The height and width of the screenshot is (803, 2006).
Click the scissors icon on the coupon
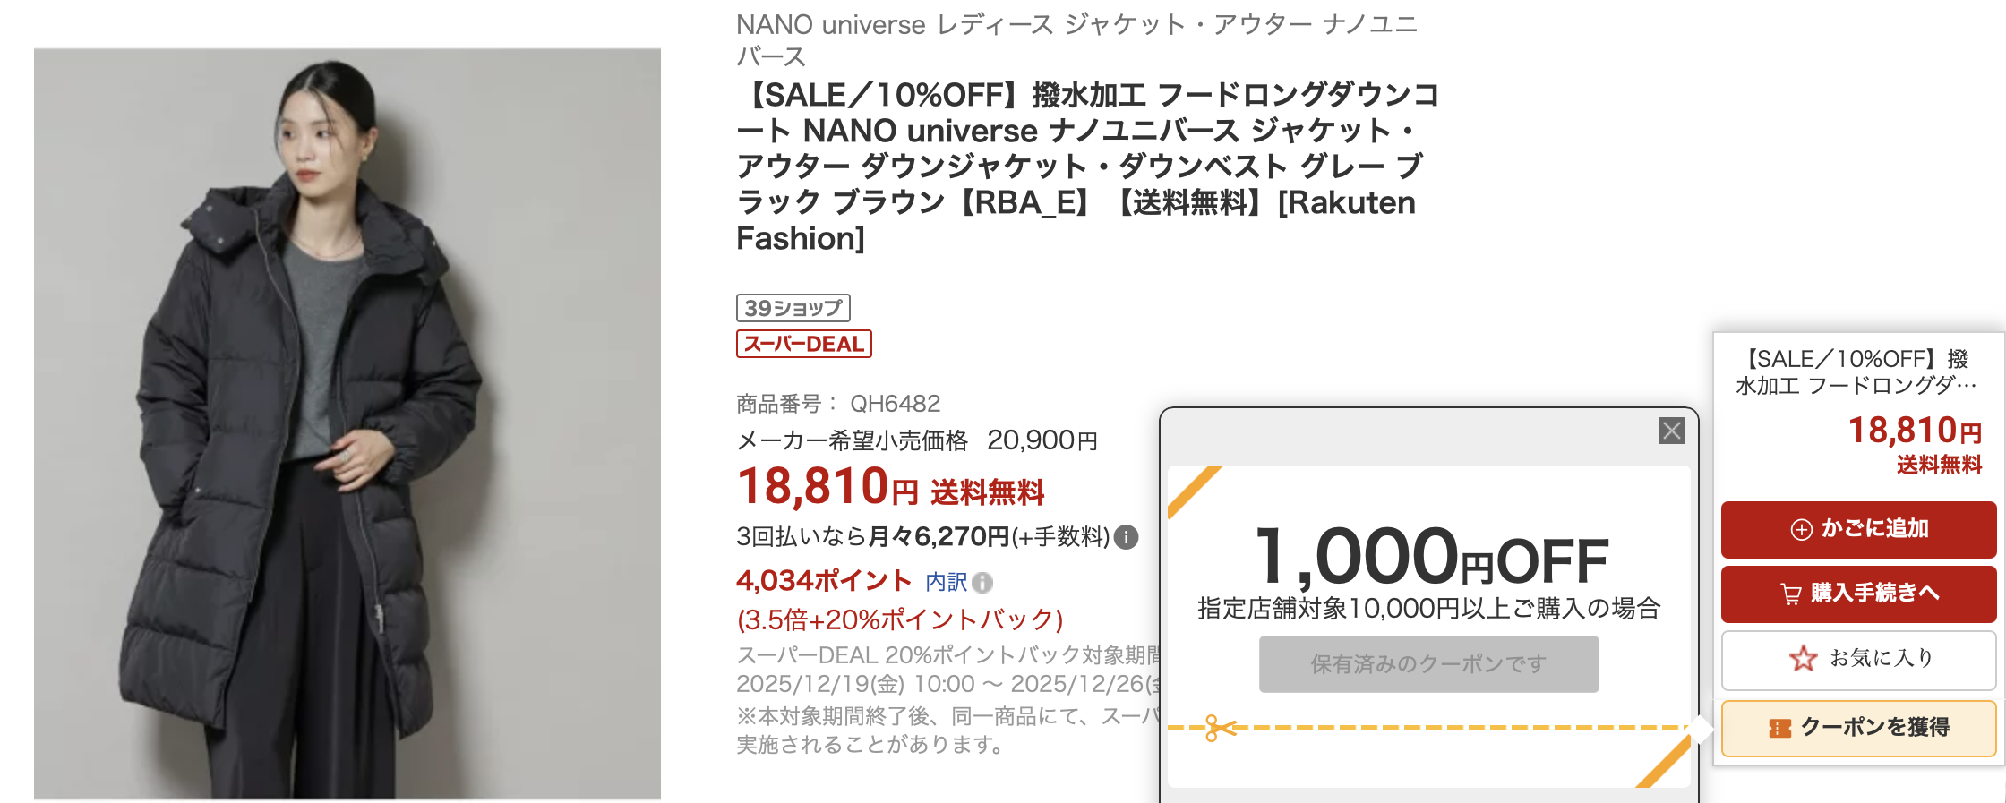[1218, 728]
